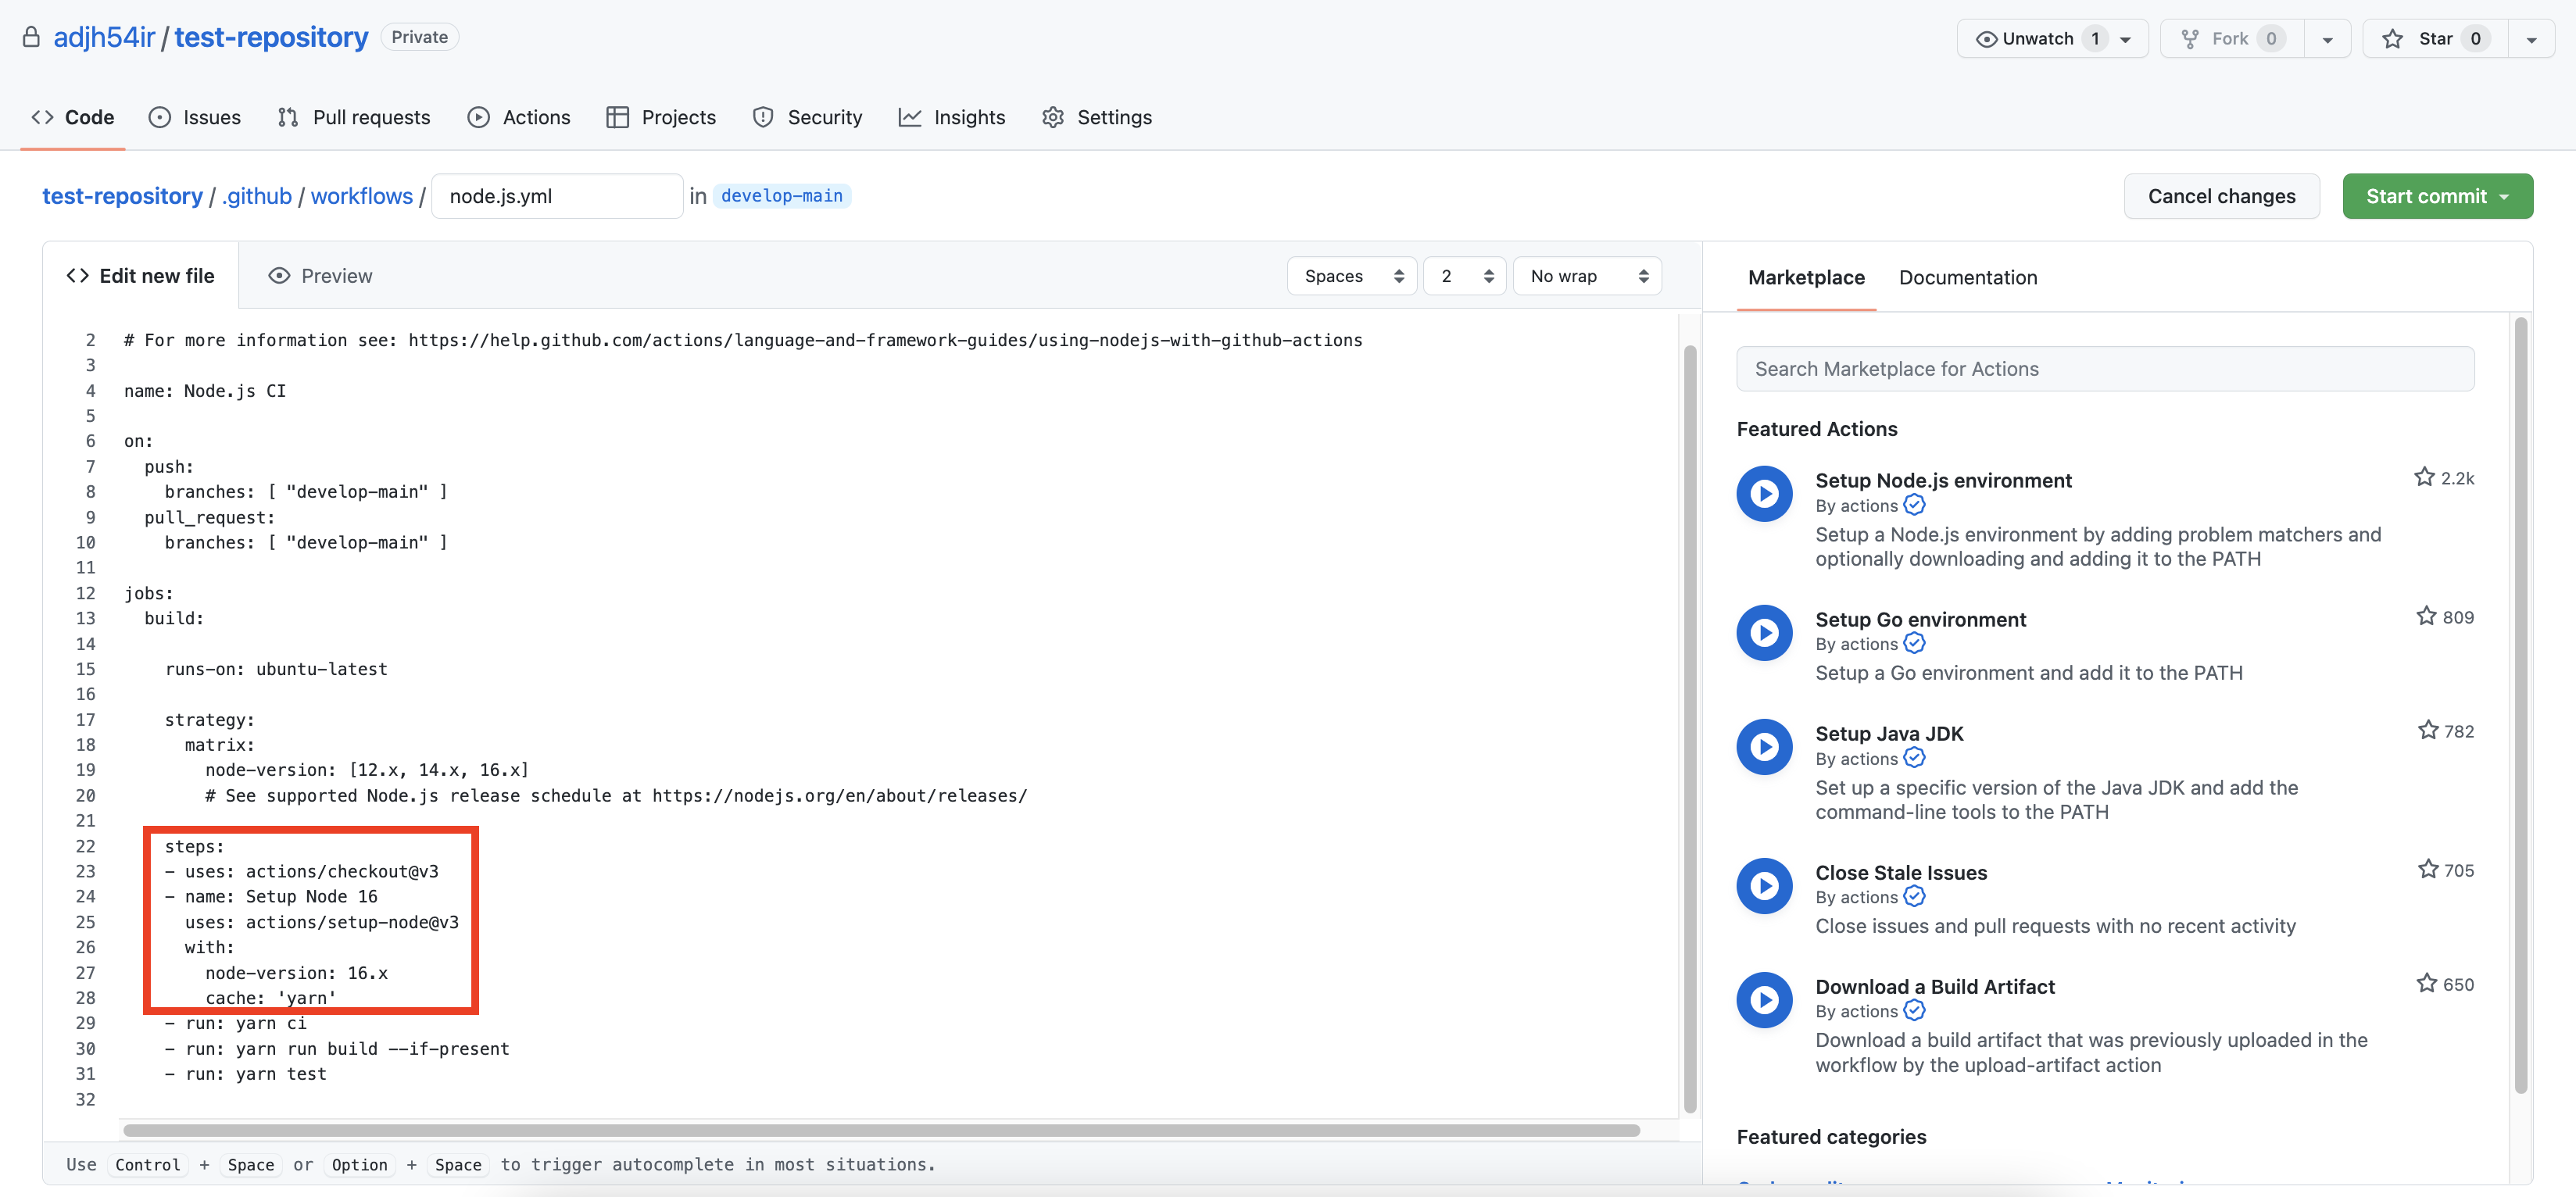This screenshot has width=2576, height=1197.
Task: Click the Setup Java JDK action icon
Action: 1764,747
